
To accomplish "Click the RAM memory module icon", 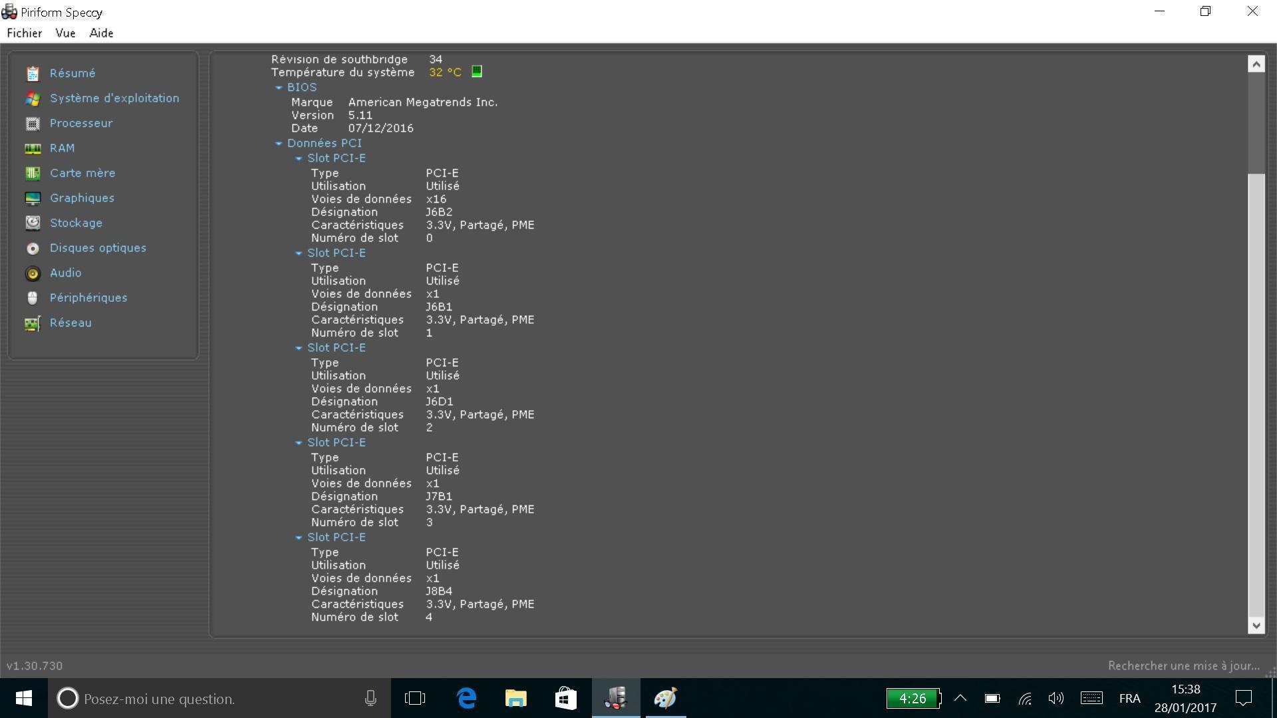I will 33,148.
